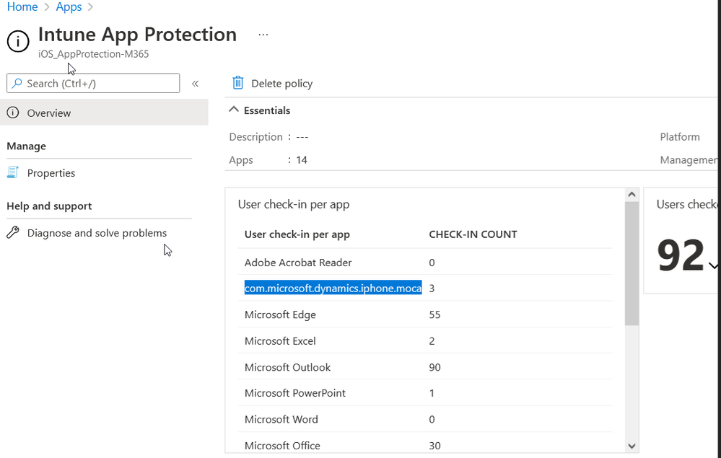Open the ellipsis menu next to the policy title

(x=263, y=33)
